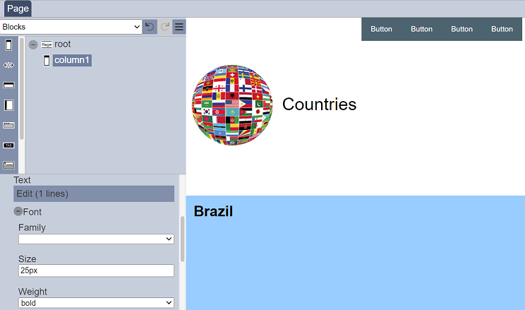Image resolution: width=525 pixels, height=310 pixels.
Task: Click the properties panel scrollbar
Action: pos(183,239)
